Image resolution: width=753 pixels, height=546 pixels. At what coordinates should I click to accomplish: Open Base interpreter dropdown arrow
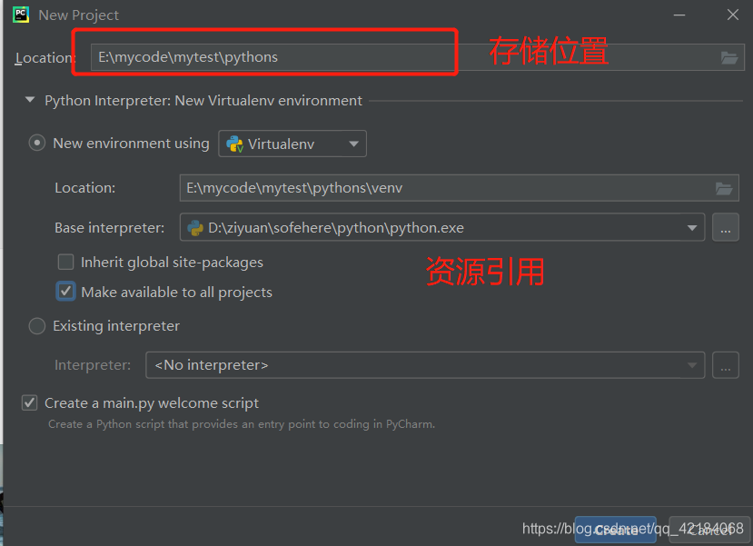coord(692,228)
